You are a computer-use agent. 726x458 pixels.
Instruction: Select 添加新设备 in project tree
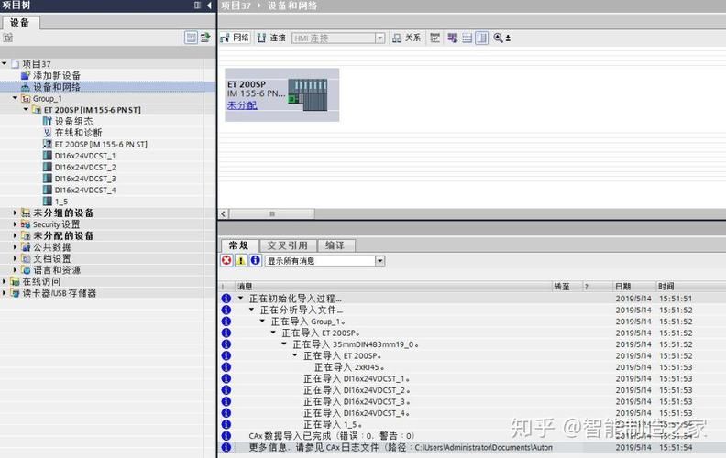tap(57, 75)
